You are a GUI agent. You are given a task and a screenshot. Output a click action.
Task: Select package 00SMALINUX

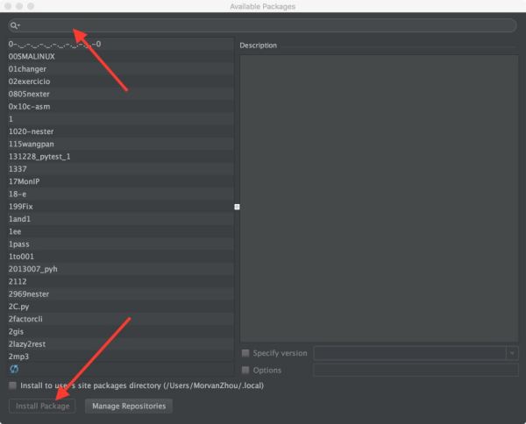[121, 56]
